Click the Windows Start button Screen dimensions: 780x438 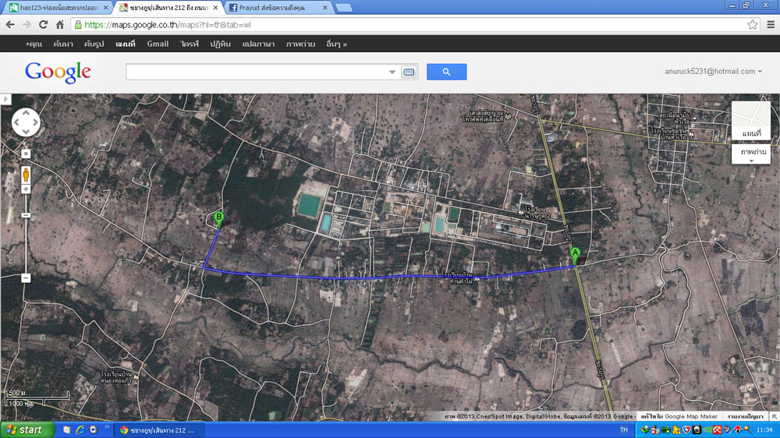point(27,429)
